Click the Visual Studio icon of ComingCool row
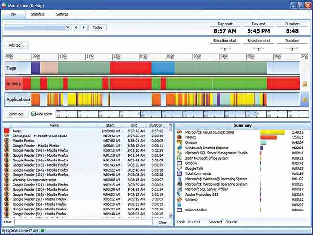 (7, 136)
